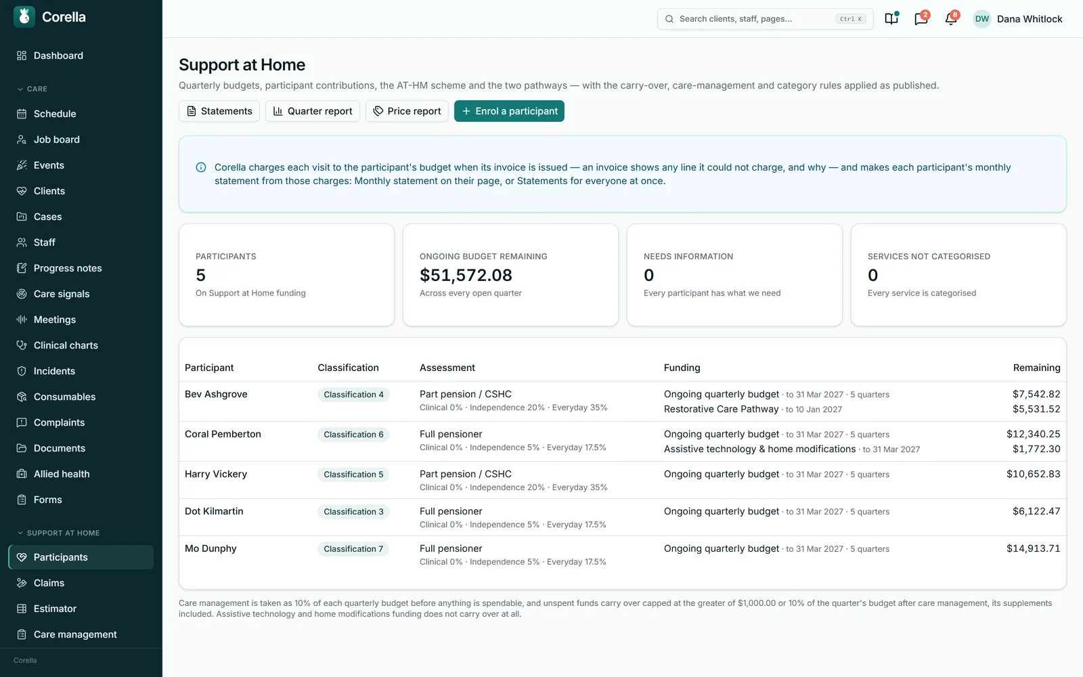The height and width of the screenshot is (677, 1083).
Task: Click the Clients heart icon
Action: pos(22,191)
